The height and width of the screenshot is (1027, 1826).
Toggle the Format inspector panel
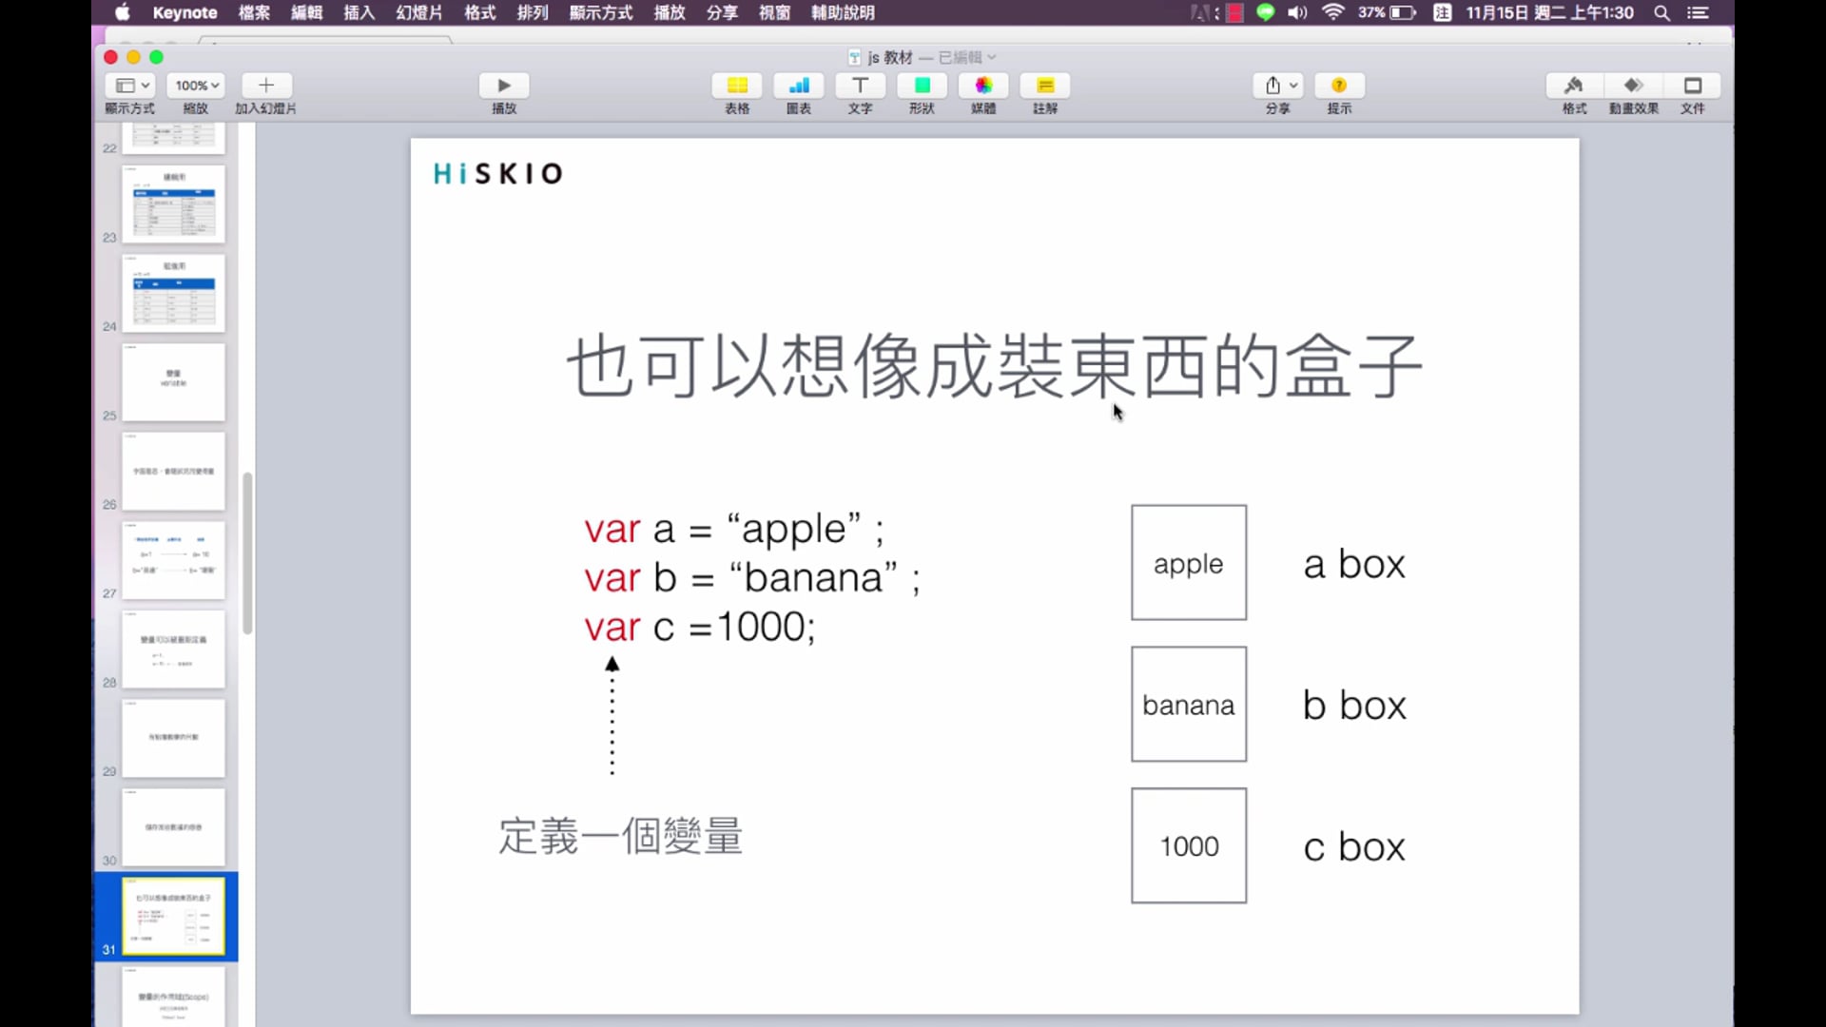coord(1574,86)
